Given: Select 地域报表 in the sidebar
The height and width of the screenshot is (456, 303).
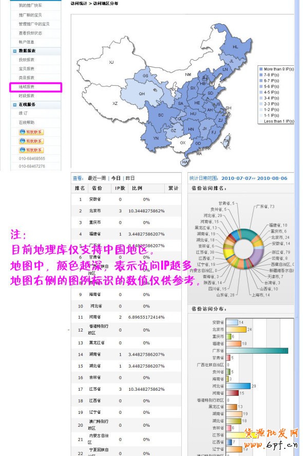Looking at the screenshot, I should [26, 87].
